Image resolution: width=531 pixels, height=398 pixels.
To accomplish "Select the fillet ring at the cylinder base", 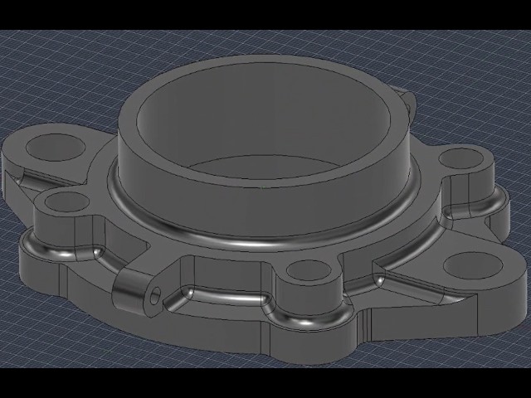I will (x=264, y=242).
